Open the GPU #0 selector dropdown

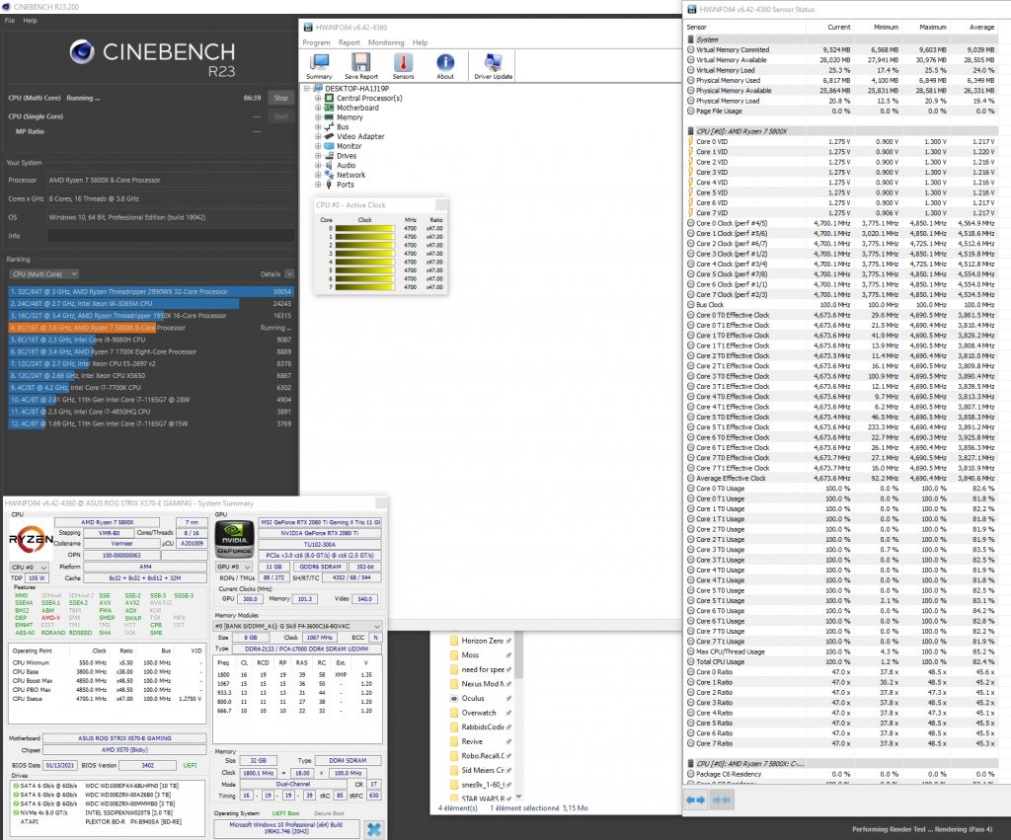[234, 567]
